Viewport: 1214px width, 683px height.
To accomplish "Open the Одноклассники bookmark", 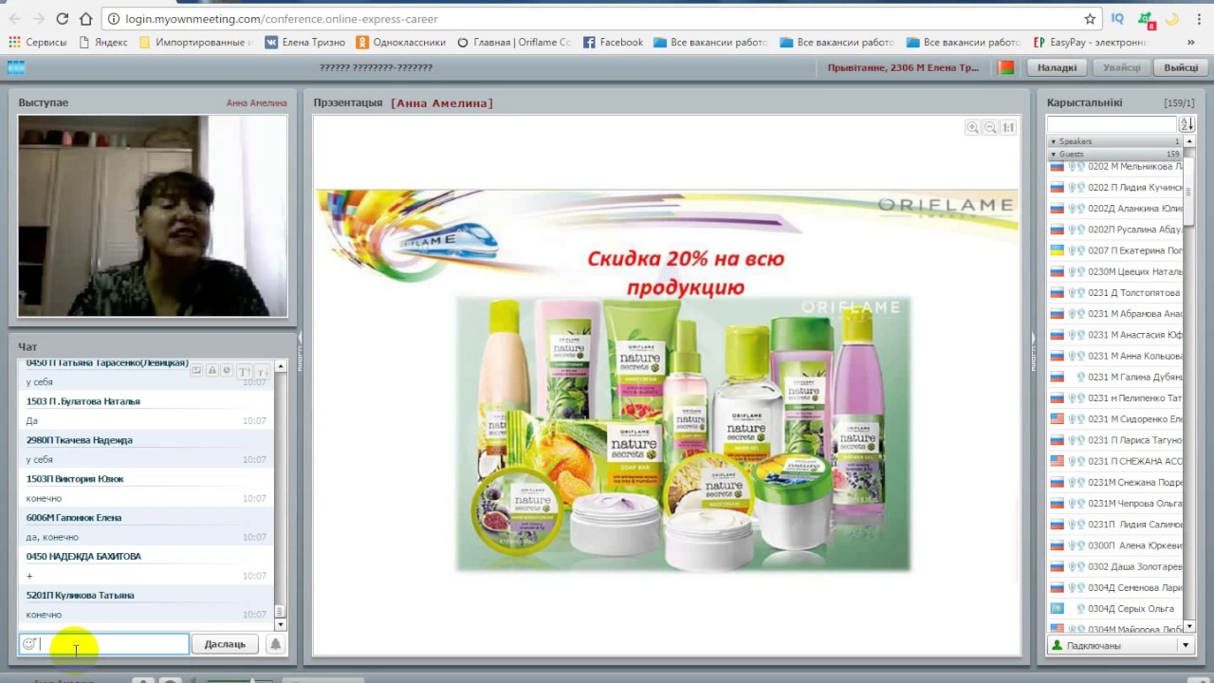I will click(400, 42).
